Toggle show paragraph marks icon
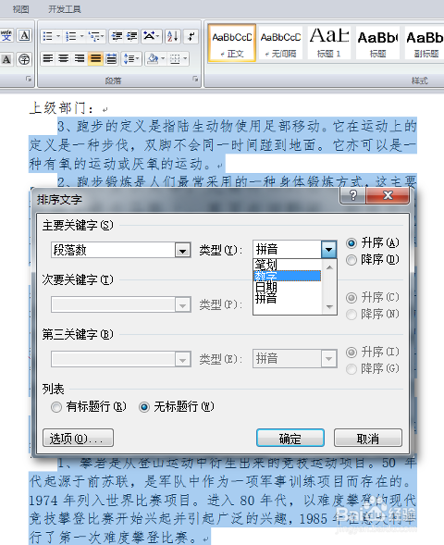 tap(191, 36)
